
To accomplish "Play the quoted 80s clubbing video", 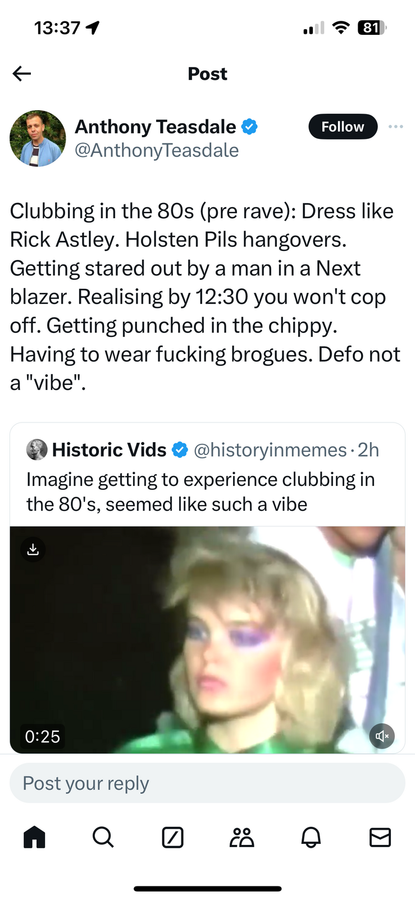I will [x=207, y=640].
